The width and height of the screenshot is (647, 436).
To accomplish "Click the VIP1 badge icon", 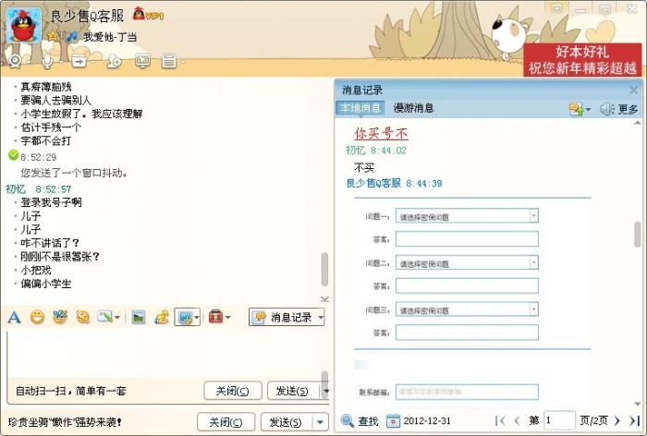I will pos(148,14).
